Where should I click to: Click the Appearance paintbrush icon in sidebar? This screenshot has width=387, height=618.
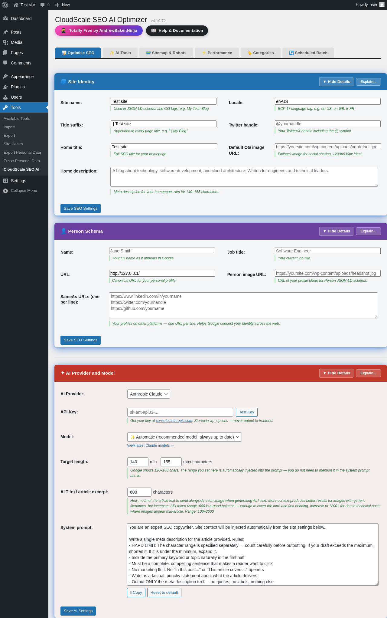click(x=5, y=77)
